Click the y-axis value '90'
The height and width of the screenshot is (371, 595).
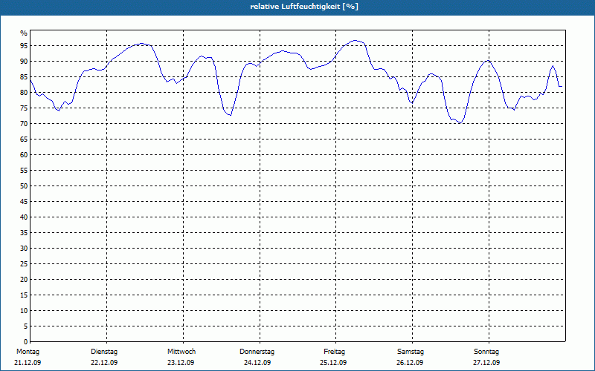point(24,62)
